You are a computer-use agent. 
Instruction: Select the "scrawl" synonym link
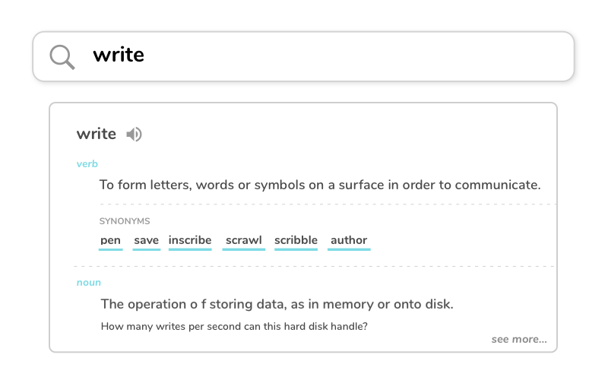point(244,240)
